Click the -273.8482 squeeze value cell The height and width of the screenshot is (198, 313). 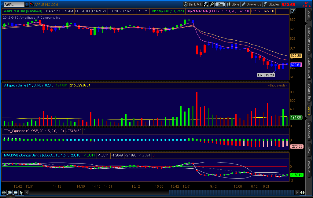[x=74, y=131]
